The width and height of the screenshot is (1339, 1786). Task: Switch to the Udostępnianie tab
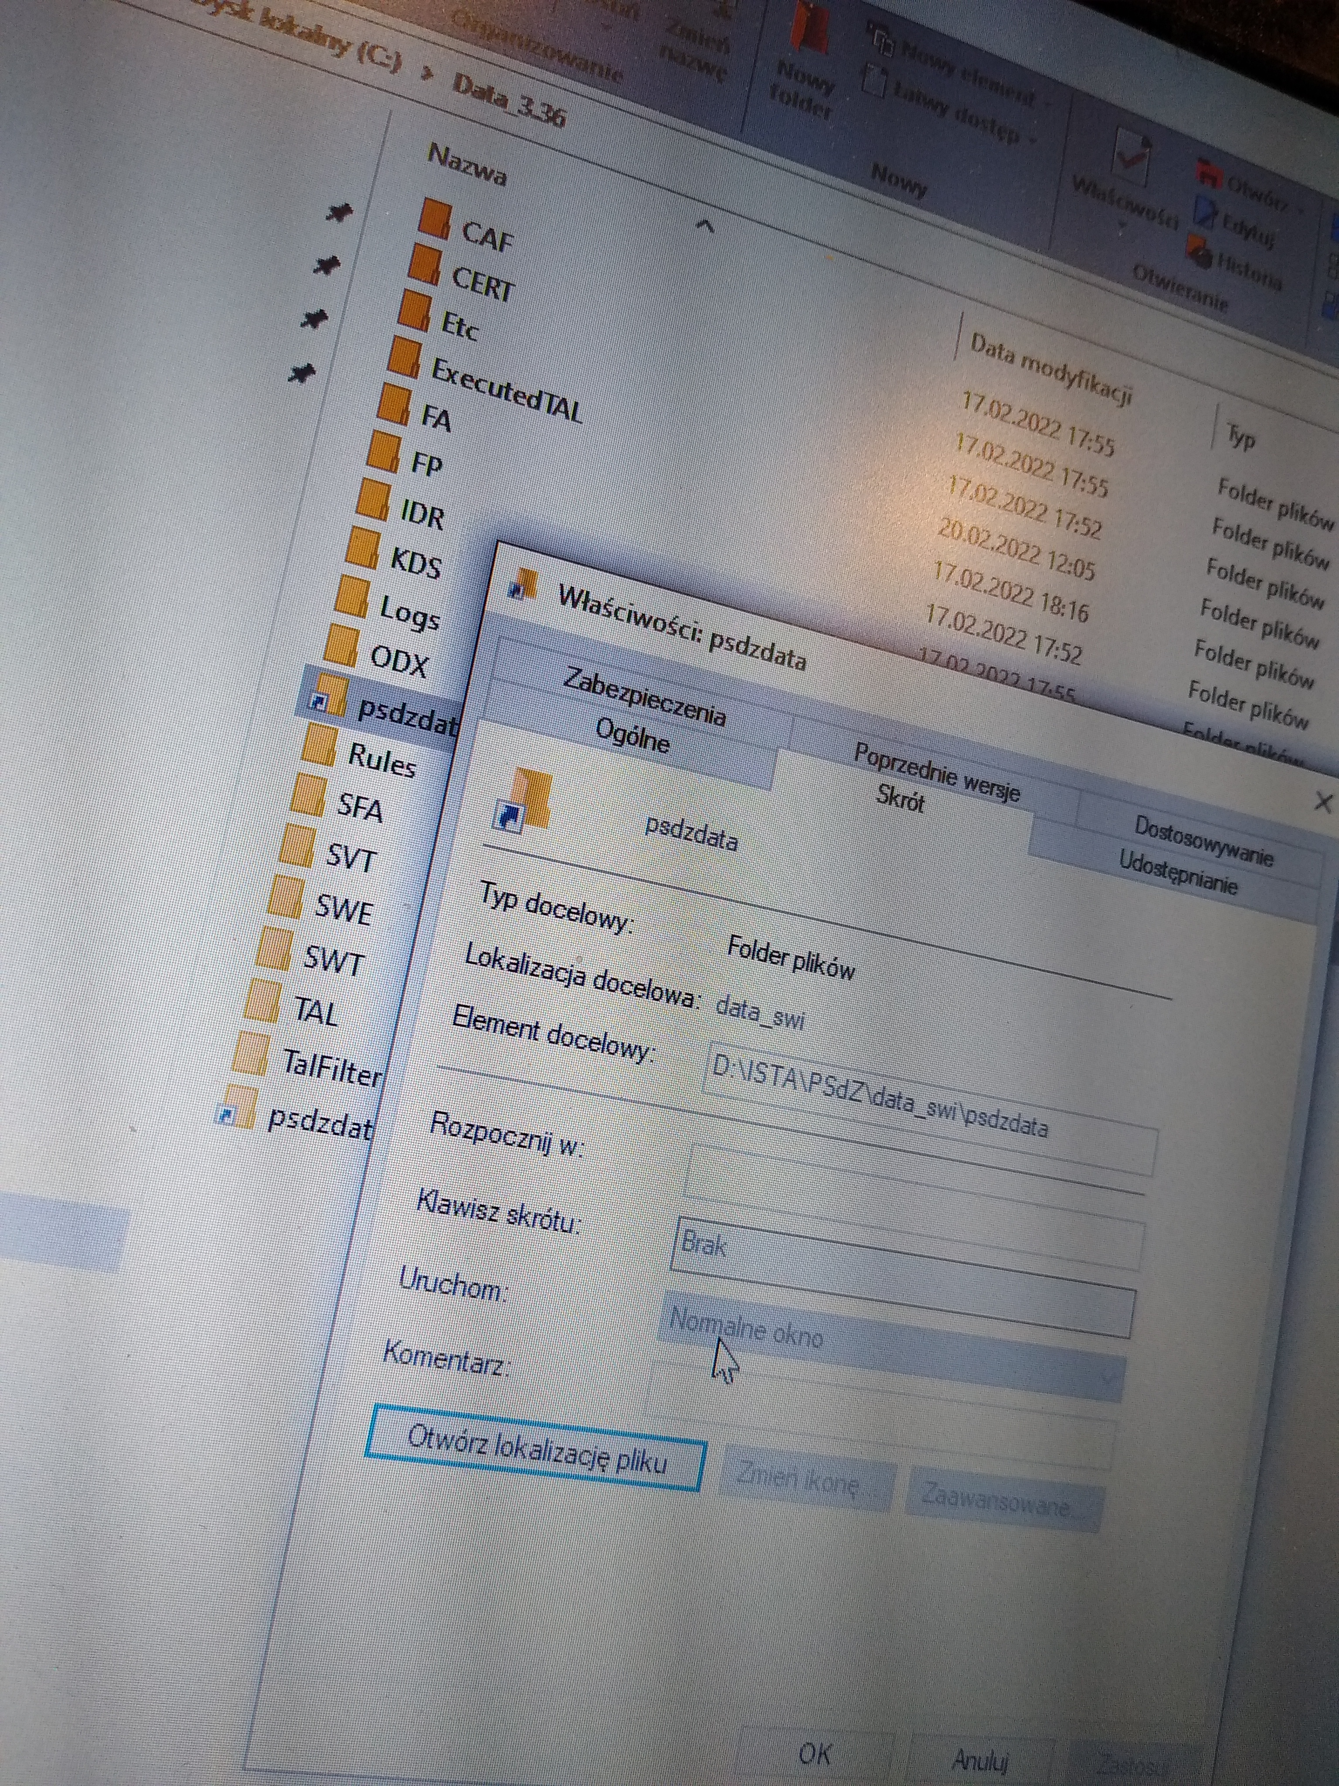coord(1178,873)
